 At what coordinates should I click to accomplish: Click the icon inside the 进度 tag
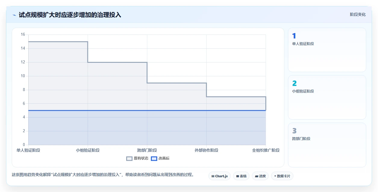pyautogui.click(x=257, y=176)
